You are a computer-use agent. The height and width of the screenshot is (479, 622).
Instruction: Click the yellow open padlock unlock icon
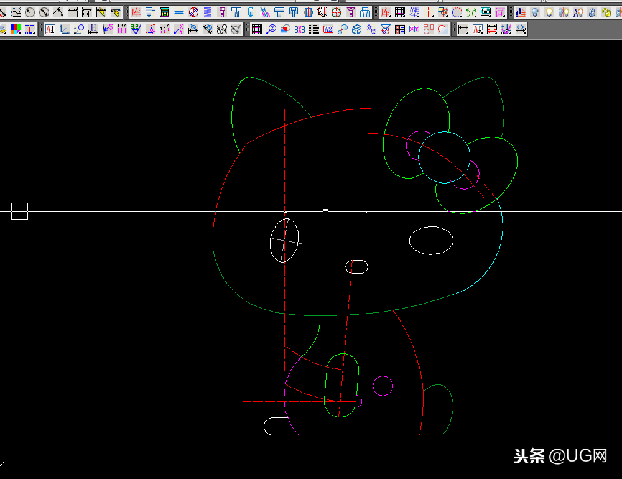(606, 12)
